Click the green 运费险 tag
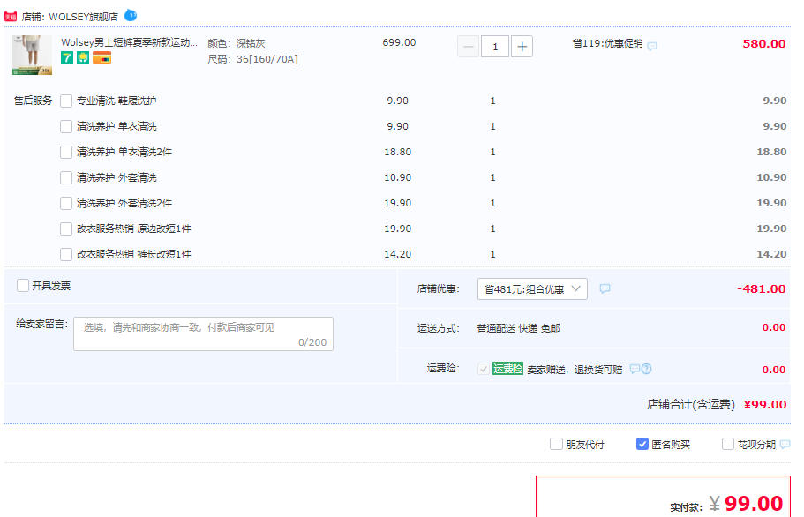 pos(507,369)
